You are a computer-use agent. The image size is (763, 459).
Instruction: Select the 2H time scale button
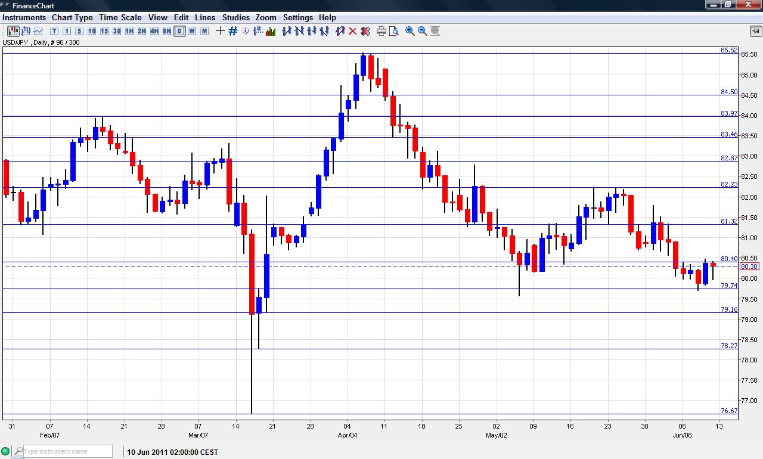[x=142, y=31]
